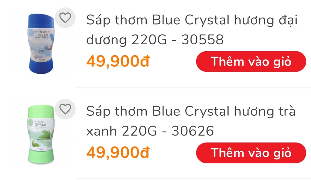
Task: Toggle wishlist heart beside green jar
Action: (65, 109)
